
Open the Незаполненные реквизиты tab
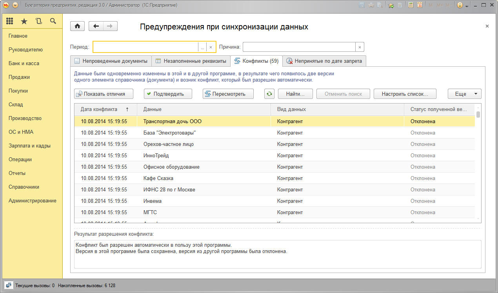tap(191, 61)
